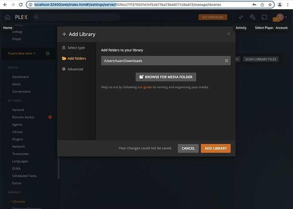293x209 pixels.
Task: Expand the account avatar dropdown arrow
Action: click(286, 17)
